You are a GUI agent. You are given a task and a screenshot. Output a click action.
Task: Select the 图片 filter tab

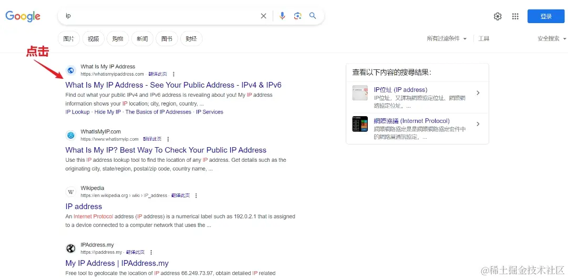pos(69,39)
